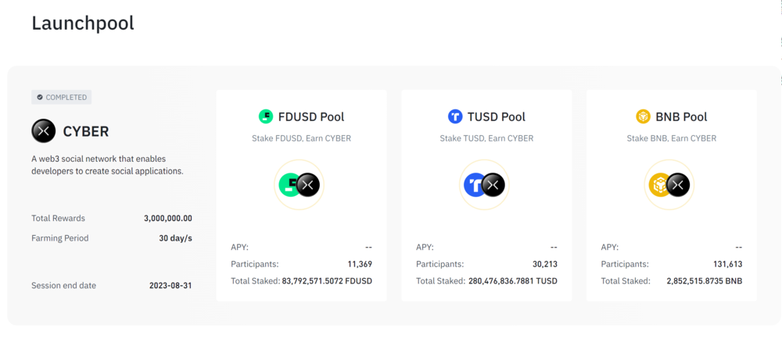This screenshot has height=339, width=782.
Task: Click the FDUSD total staked amount
Action: (327, 281)
